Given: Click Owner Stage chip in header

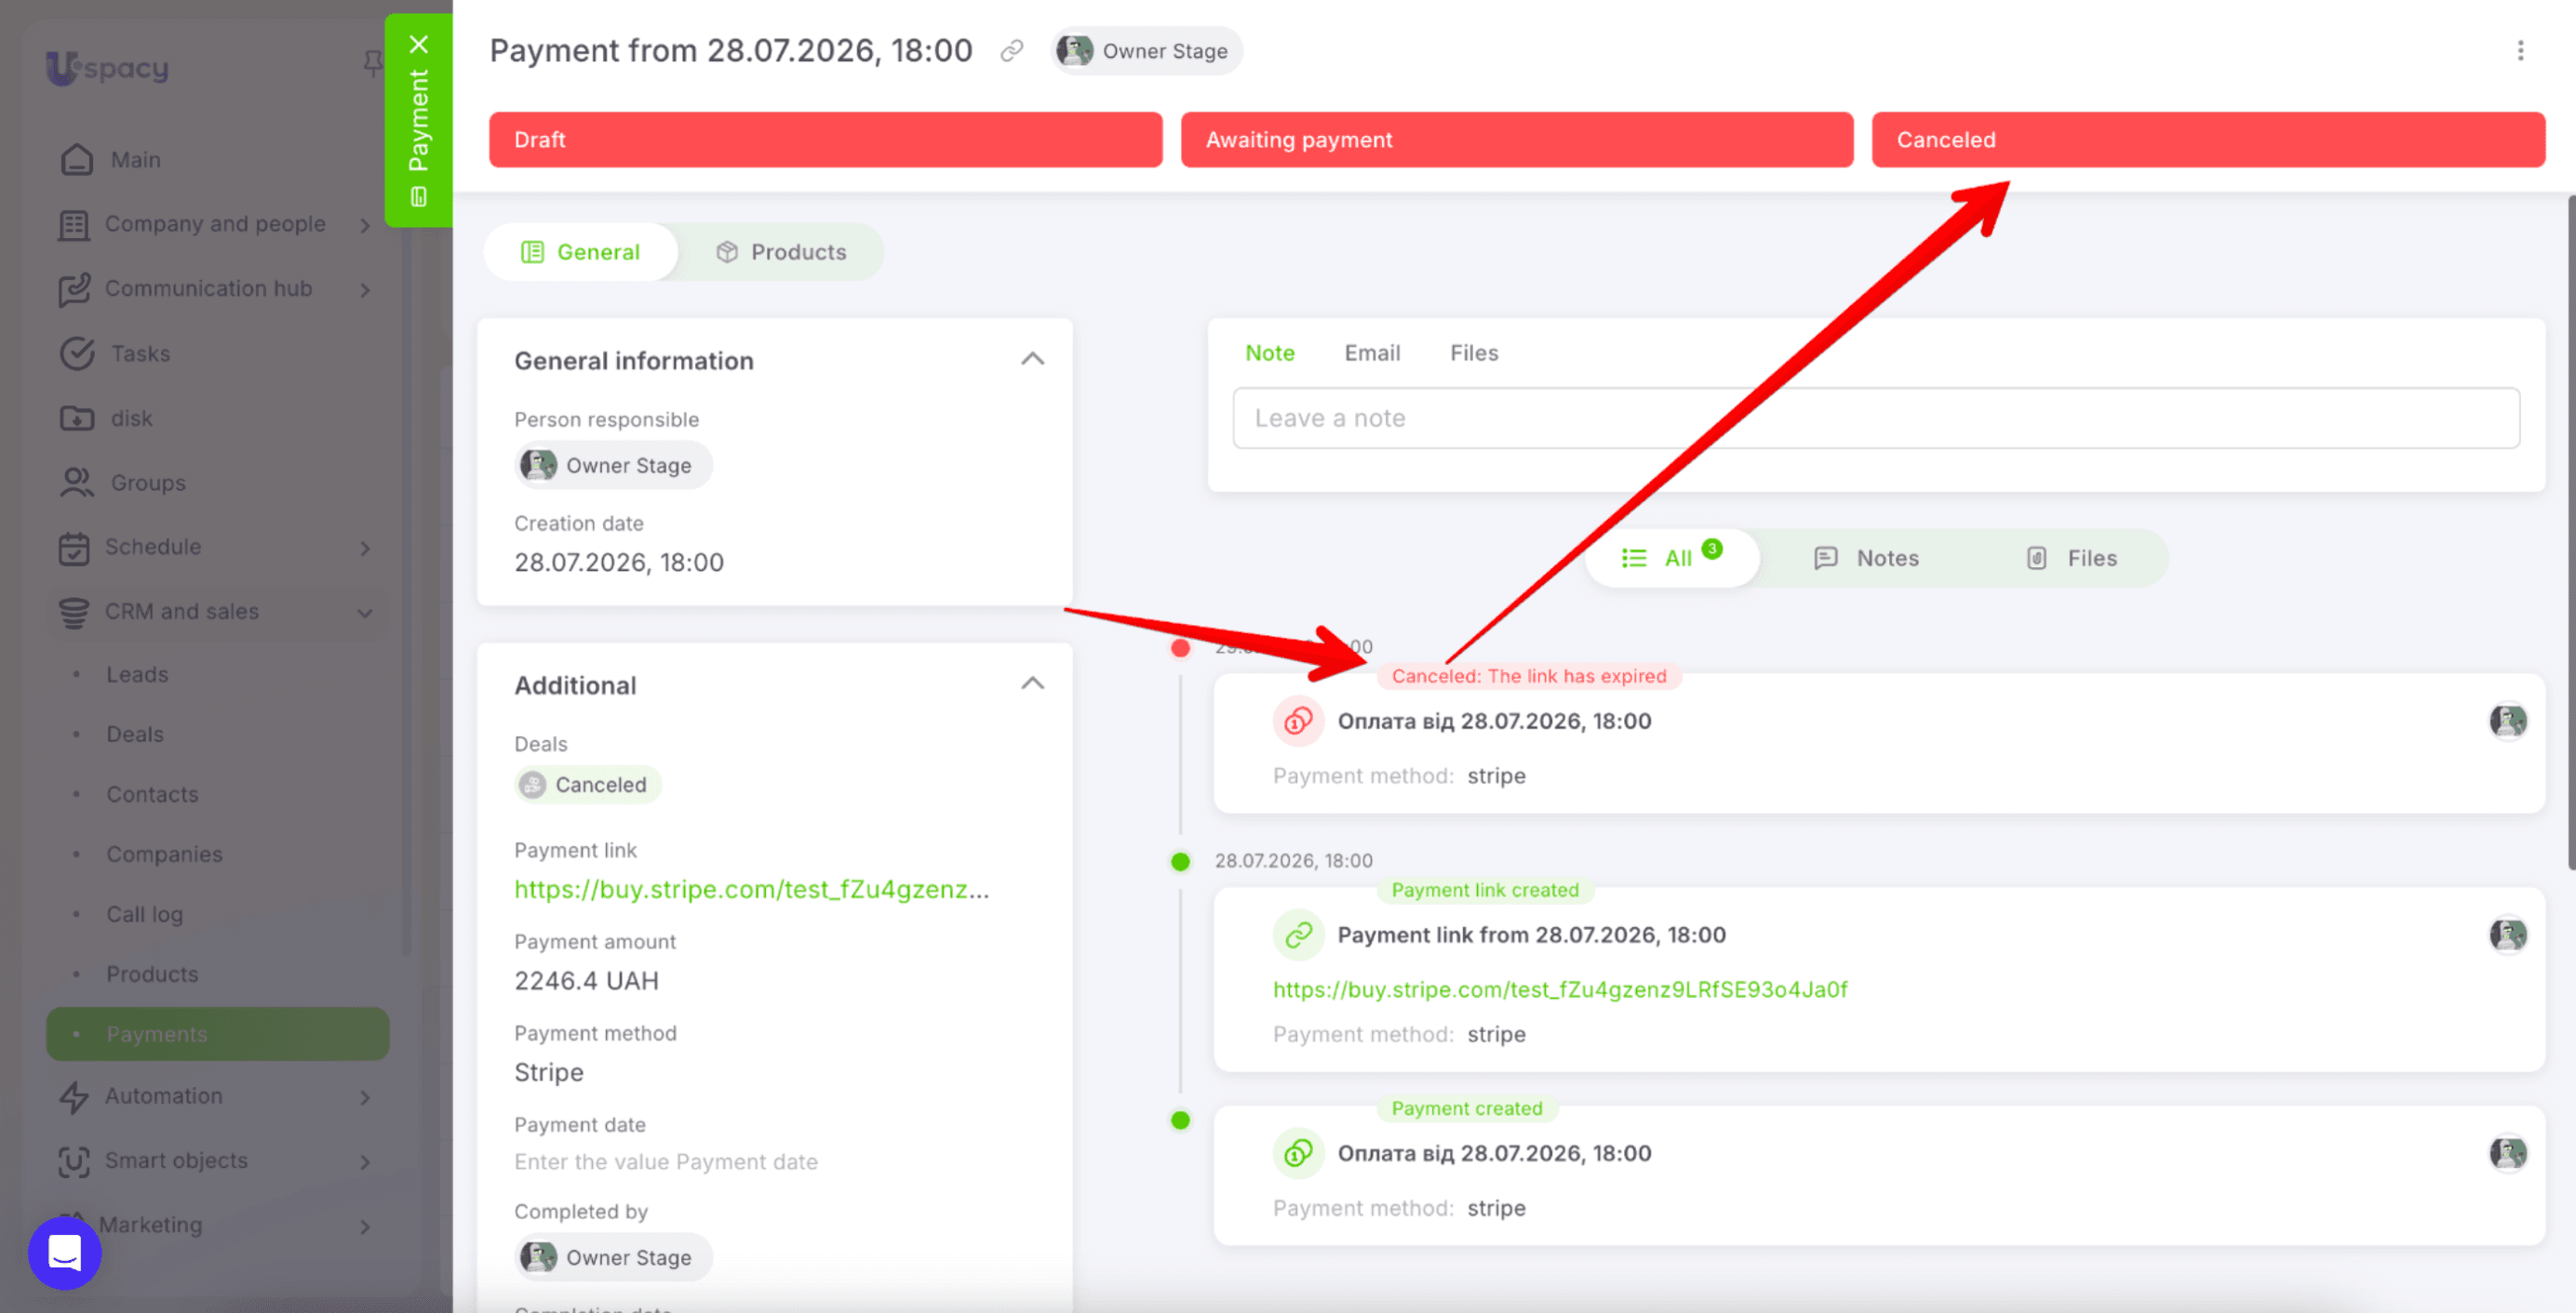Looking at the screenshot, I should coord(1146,51).
